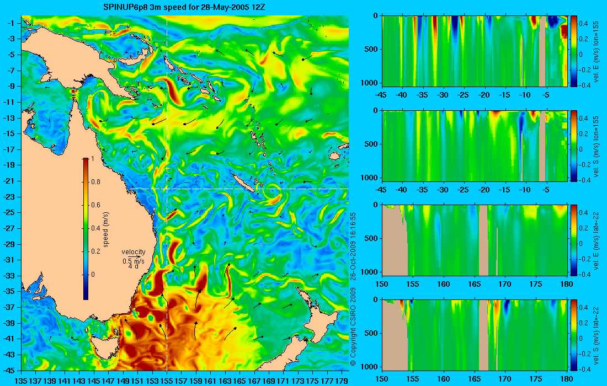
Task: Click "-21" on the main map latitude axis
Action: click(9, 181)
